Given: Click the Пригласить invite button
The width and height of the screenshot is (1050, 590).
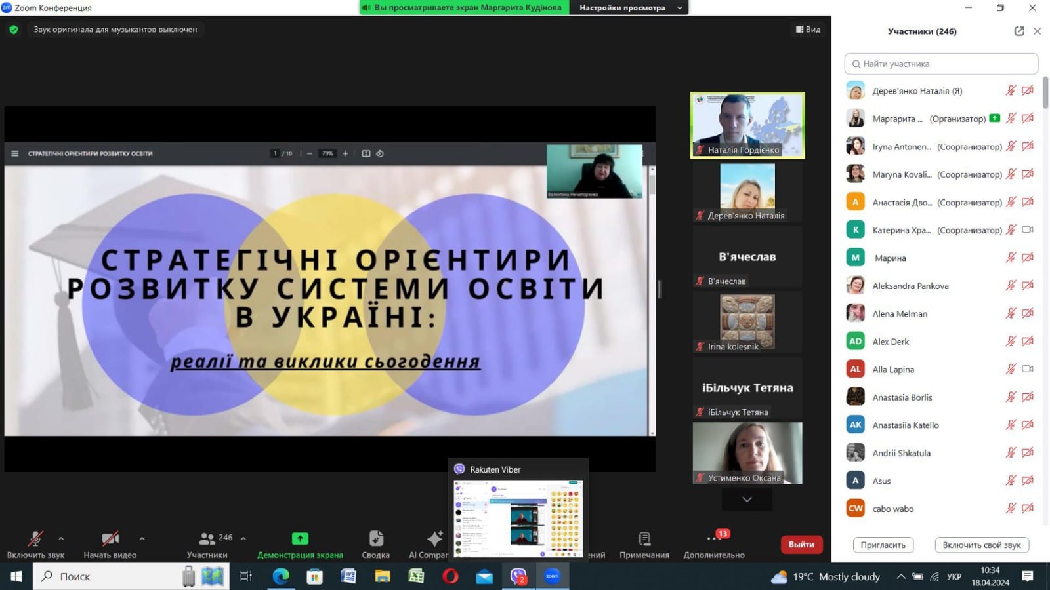Looking at the screenshot, I should pyautogui.click(x=883, y=545).
